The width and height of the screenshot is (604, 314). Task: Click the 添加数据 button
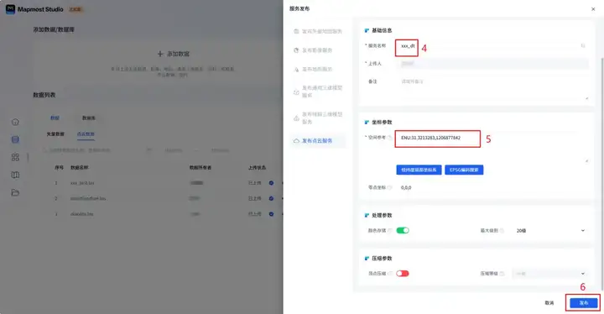point(174,54)
